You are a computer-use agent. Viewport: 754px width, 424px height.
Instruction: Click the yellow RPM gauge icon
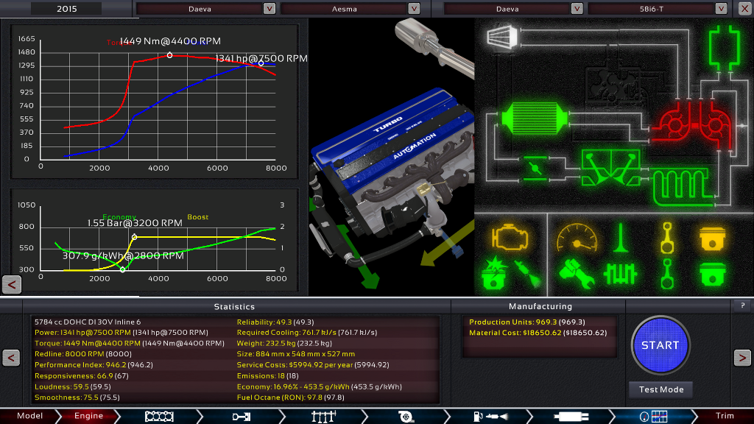pos(577,238)
